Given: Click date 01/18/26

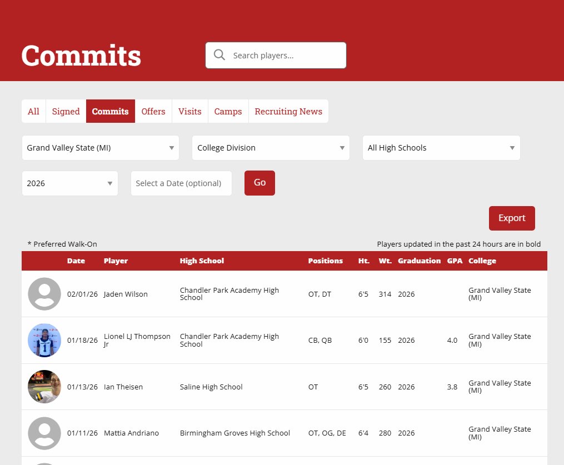Looking at the screenshot, I should (x=82, y=340).
